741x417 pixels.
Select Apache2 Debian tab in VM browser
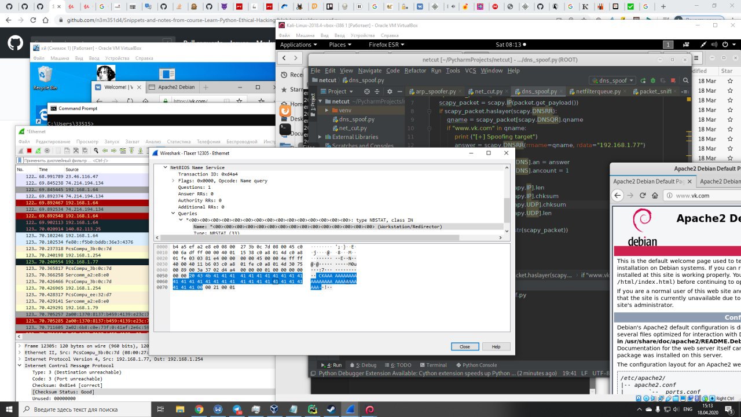177,87
